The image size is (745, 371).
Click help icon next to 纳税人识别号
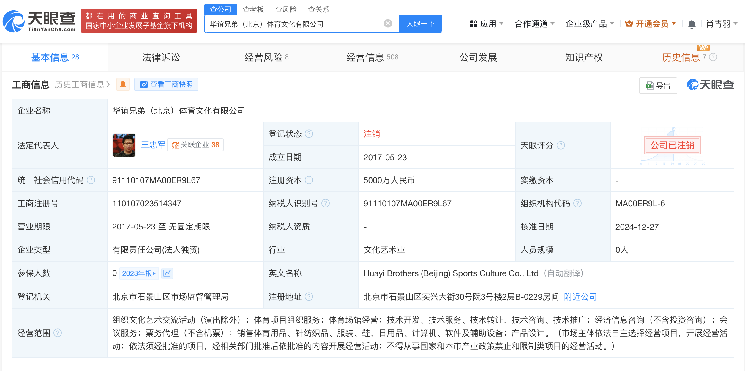326,203
